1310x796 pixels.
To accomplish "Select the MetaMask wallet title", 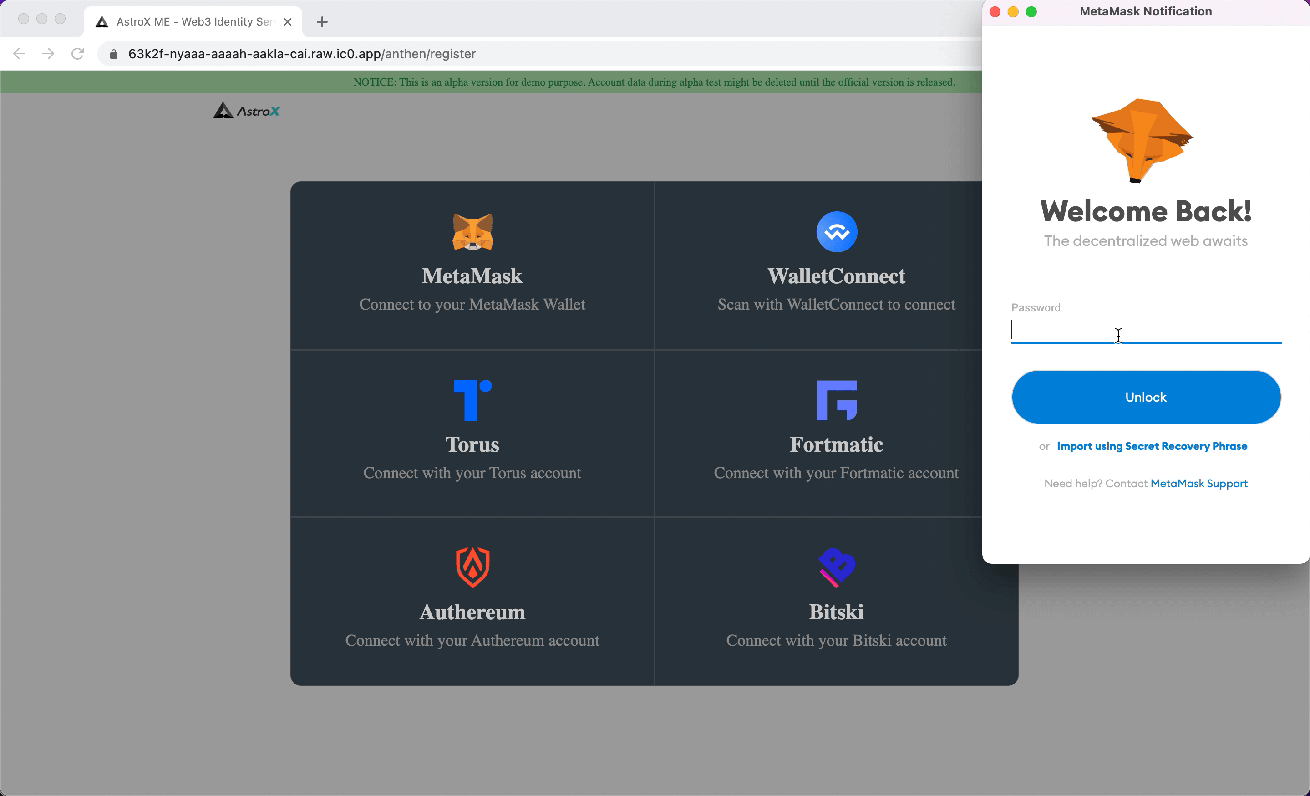I will point(472,276).
